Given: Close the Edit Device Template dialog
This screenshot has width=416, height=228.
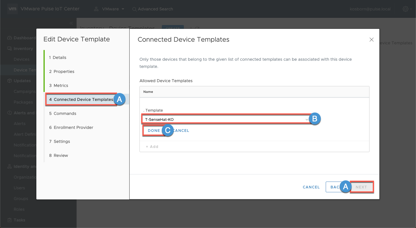Looking at the screenshot, I should [371, 40].
